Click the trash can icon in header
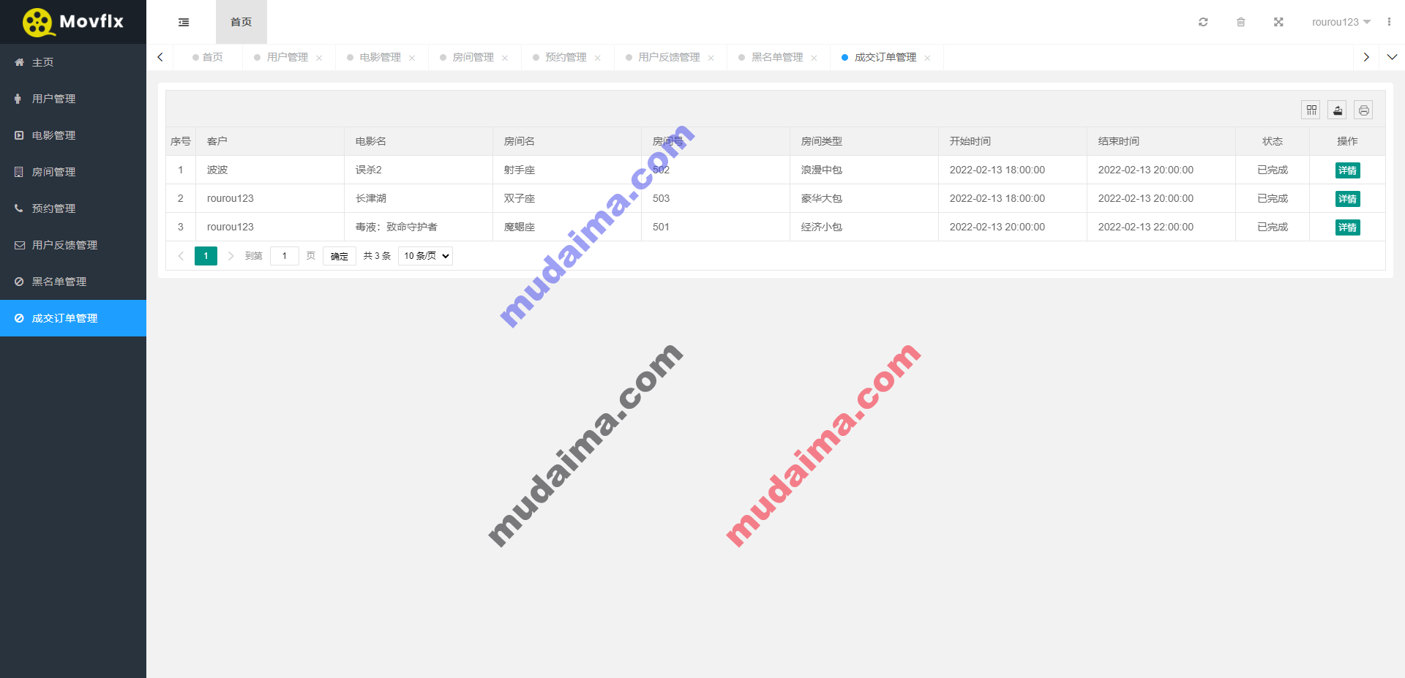This screenshot has height=678, width=1405. click(x=1241, y=22)
